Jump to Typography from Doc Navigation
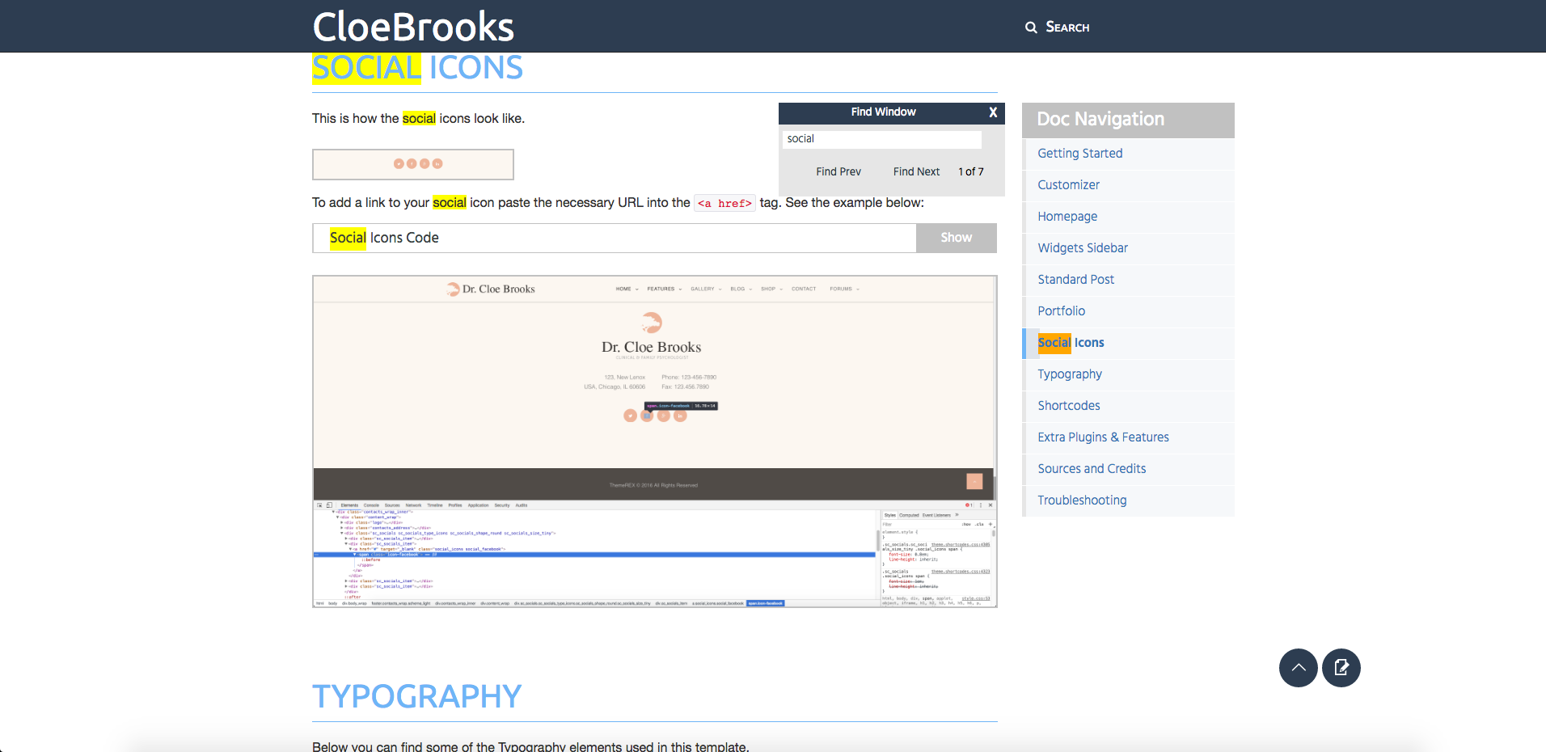Screen dimensions: 1546x752 click(1069, 374)
